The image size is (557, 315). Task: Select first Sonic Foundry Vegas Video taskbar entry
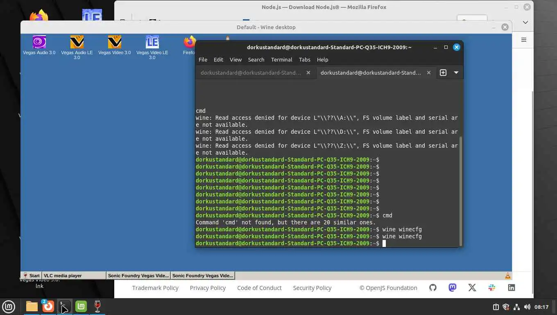(138, 276)
